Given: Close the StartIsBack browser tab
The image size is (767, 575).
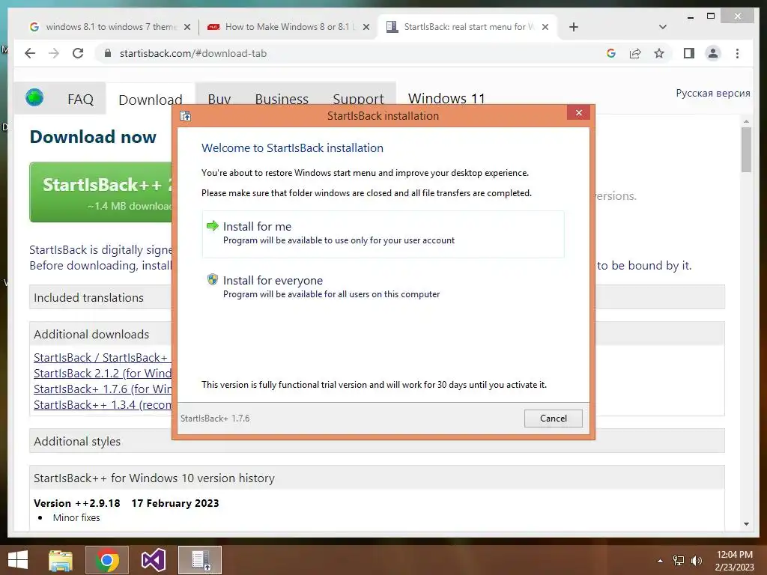Looking at the screenshot, I should coord(545,27).
